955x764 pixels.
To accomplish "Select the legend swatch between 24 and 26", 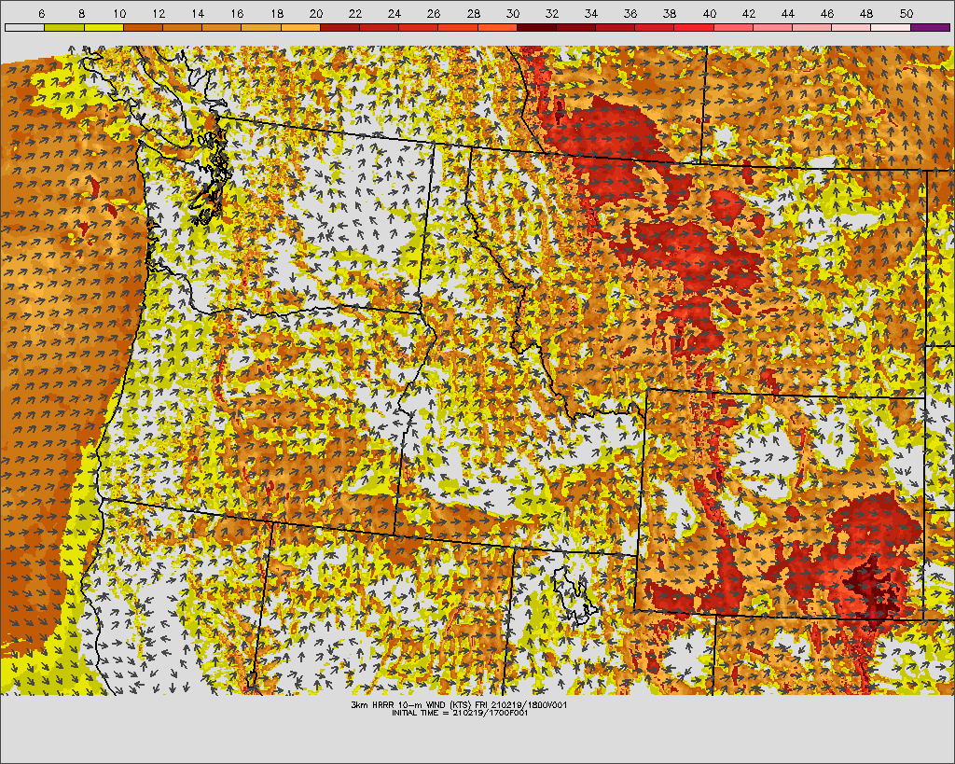I will click(419, 27).
